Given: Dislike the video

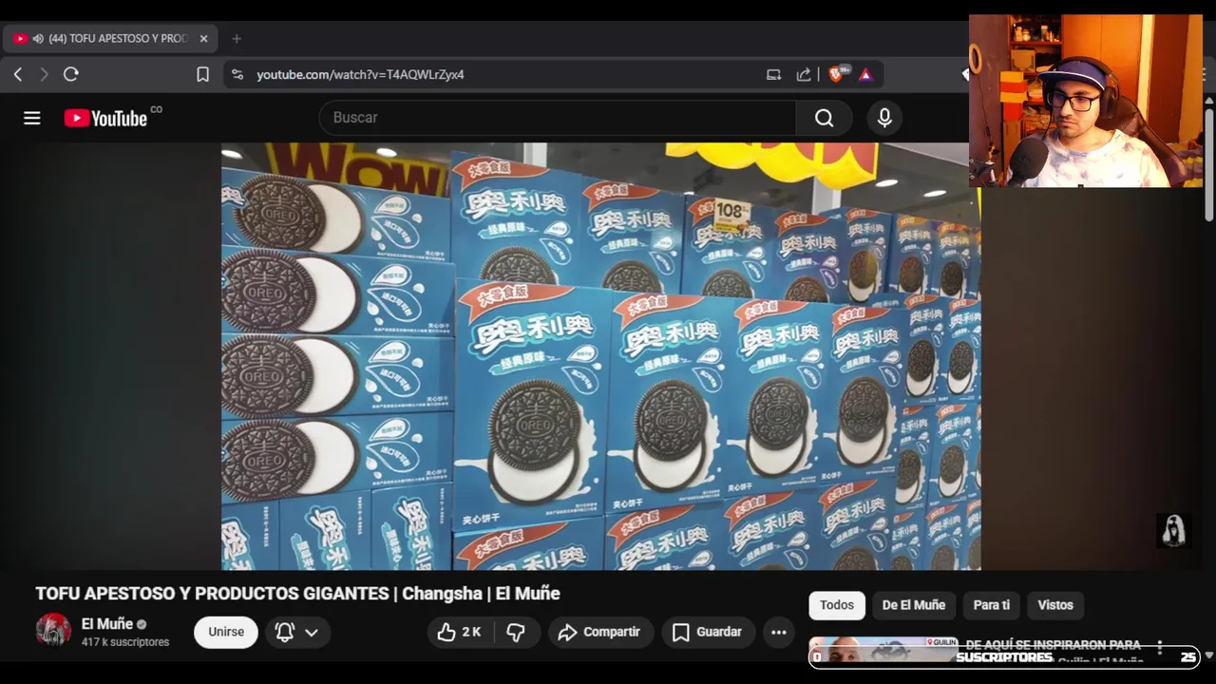Looking at the screenshot, I should tap(516, 632).
